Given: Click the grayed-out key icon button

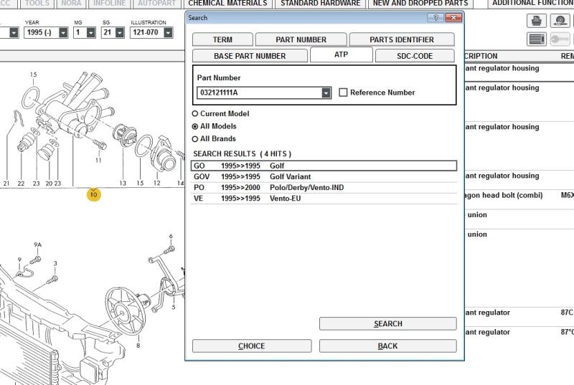Looking at the screenshot, I should pyautogui.click(x=560, y=39).
